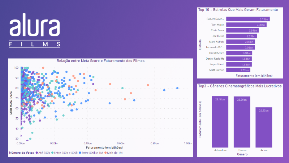The width and height of the screenshot is (289, 163).
Task: Click the Alura Films logo
Action: [35, 33]
